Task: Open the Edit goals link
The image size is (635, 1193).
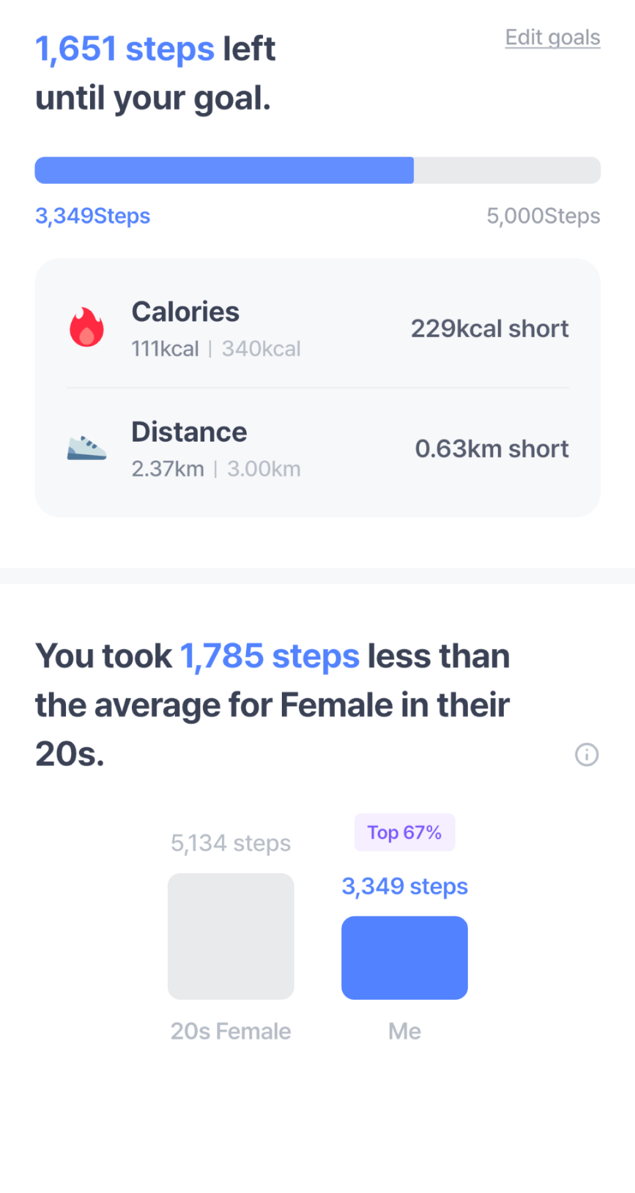Action: coord(553,38)
